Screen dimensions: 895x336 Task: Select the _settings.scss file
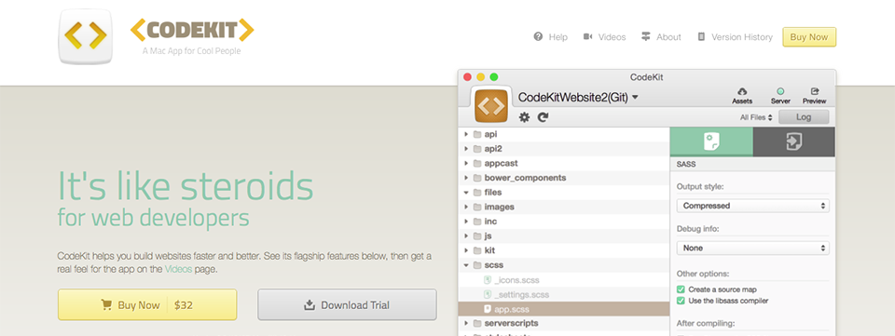point(522,294)
